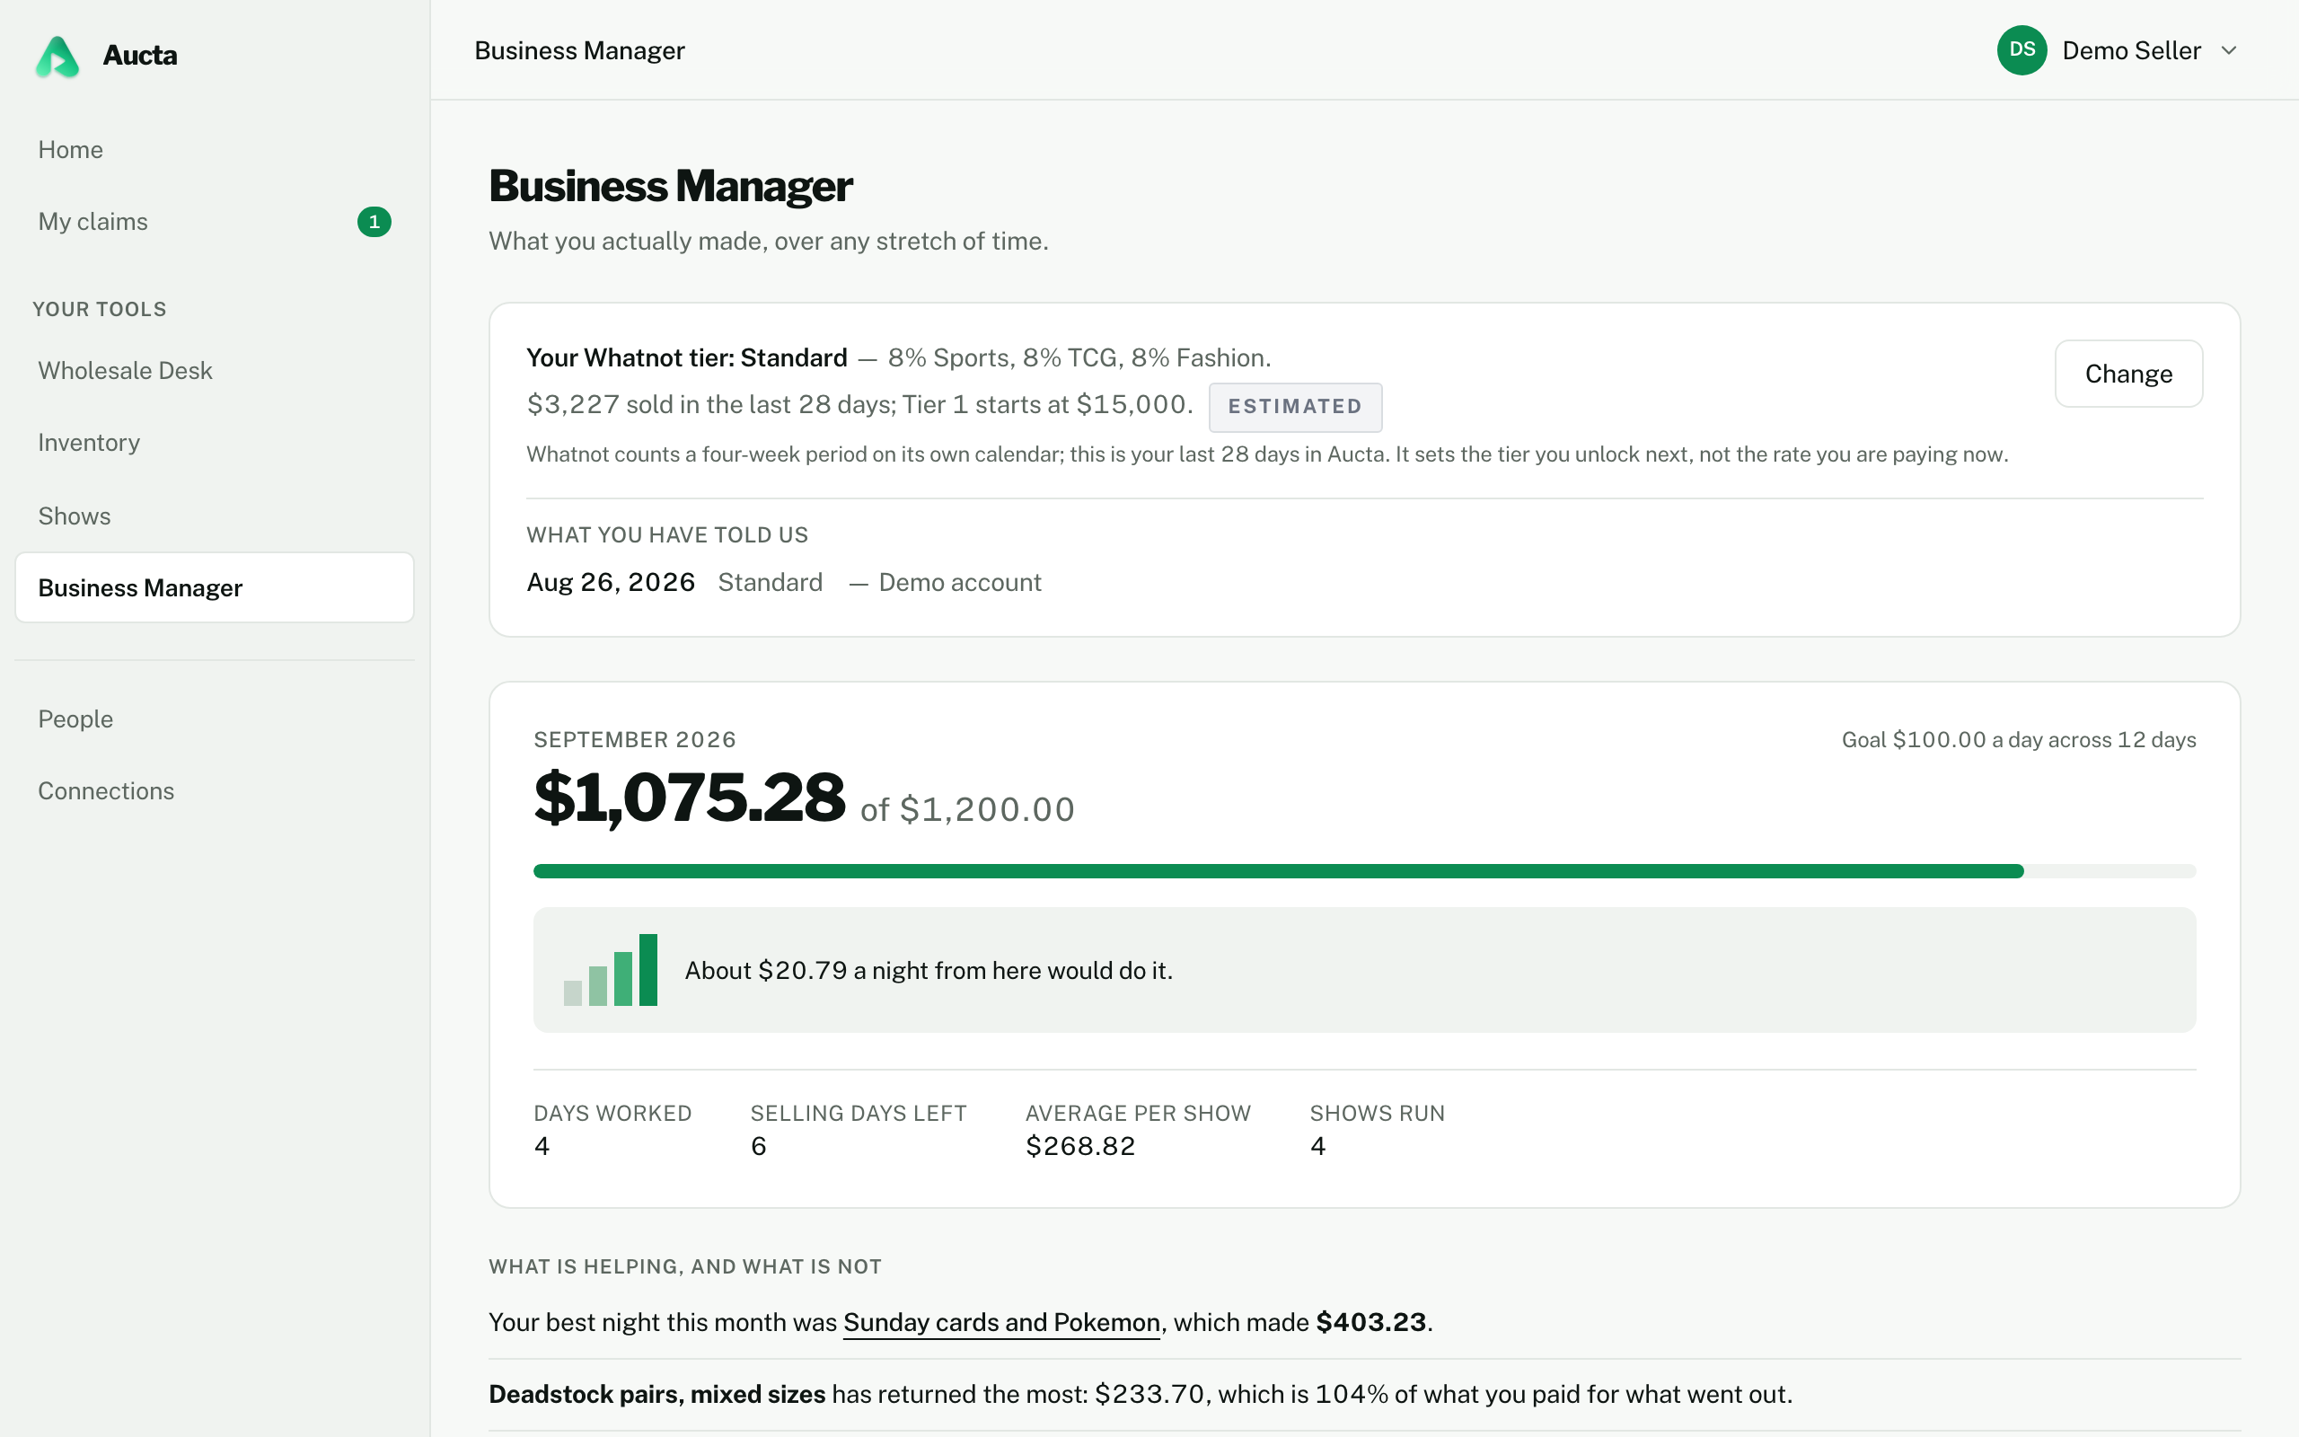Click WHAT IS HELPING, AND WHAT IS NOT heading
Image resolution: width=2299 pixels, height=1437 pixels.
pos(685,1267)
